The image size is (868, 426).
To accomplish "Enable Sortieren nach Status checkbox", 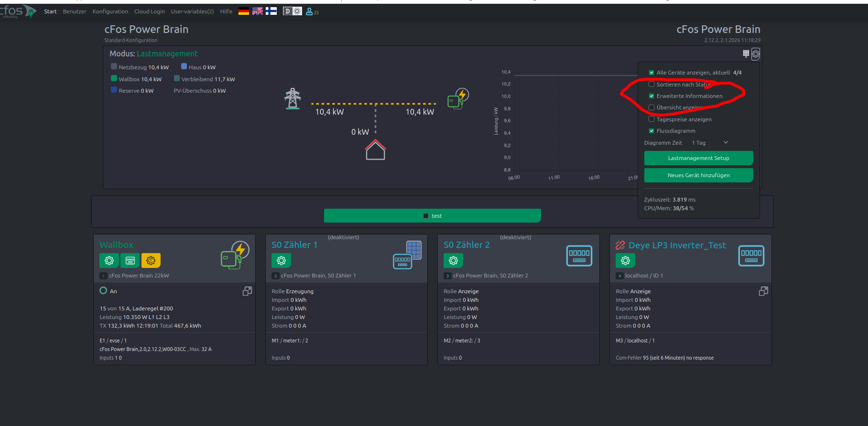I will [651, 85].
